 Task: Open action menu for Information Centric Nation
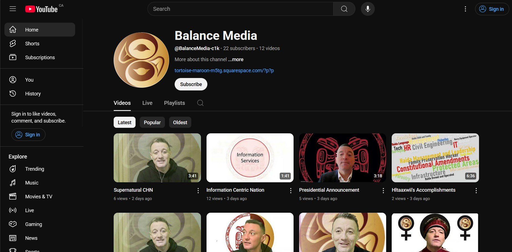coord(291,191)
